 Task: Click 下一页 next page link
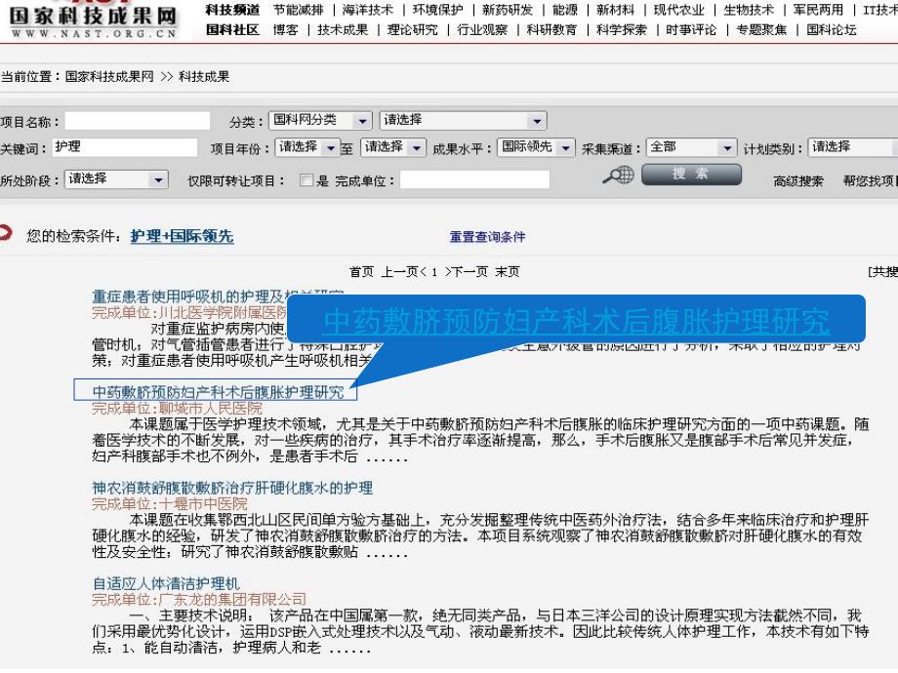pos(470,272)
